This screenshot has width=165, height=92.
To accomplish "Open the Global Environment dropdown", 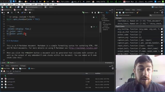I will (x=123, y=15).
